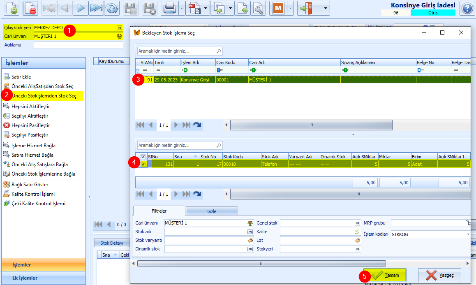Select Konsinye Girişi row for MÜŞTERİ 1
Image resolution: width=476 pixels, height=285 pixels.
tap(305, 80)
